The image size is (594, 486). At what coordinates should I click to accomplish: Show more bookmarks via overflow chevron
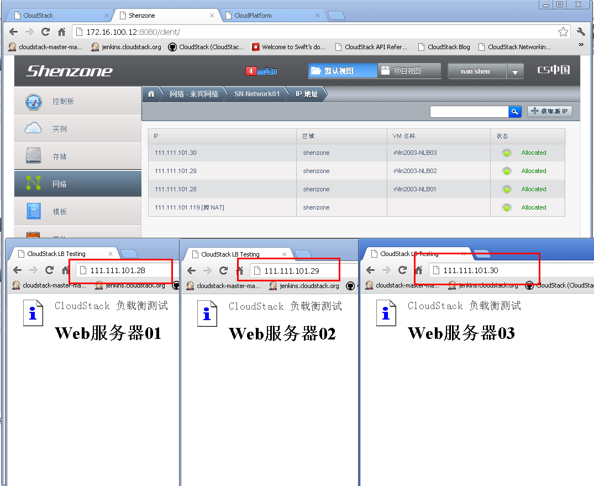tap(581, 45)
